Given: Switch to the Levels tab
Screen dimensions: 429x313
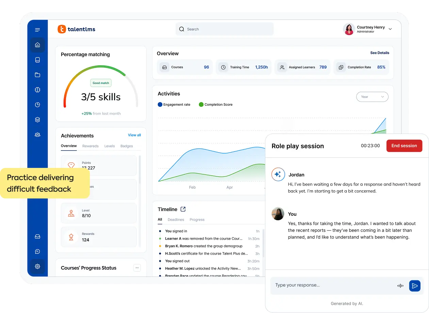Looking at the screenshot, I should pyautogui.click(x=110, y=146).
